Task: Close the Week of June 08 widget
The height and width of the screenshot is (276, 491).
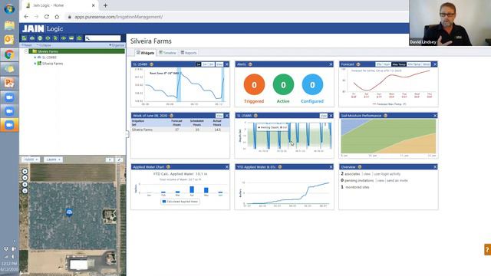Action: pos(227,116)
